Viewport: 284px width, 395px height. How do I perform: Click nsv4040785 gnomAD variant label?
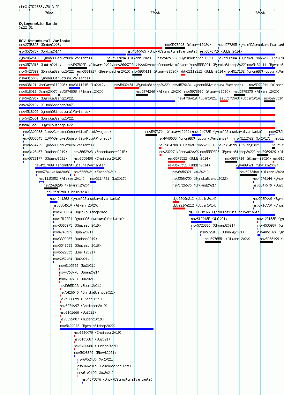click(x=227, y=132)
